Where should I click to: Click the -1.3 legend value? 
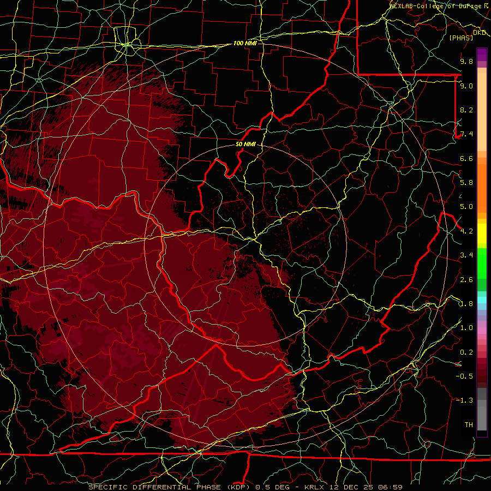pos(464,400)
